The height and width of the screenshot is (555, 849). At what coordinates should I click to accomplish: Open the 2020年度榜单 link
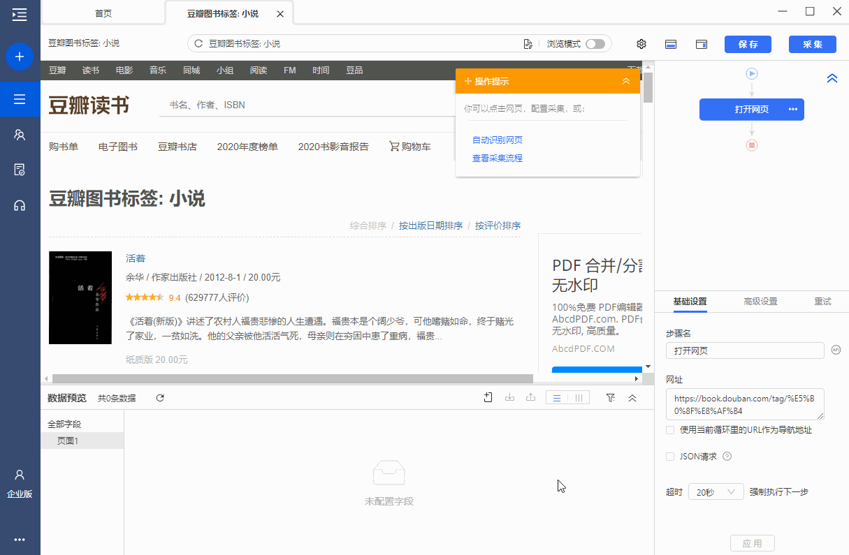pos(247,147)
